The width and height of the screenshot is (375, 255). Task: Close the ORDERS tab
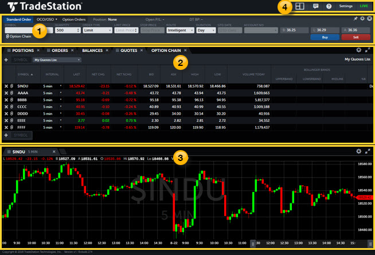click(72, 50)
